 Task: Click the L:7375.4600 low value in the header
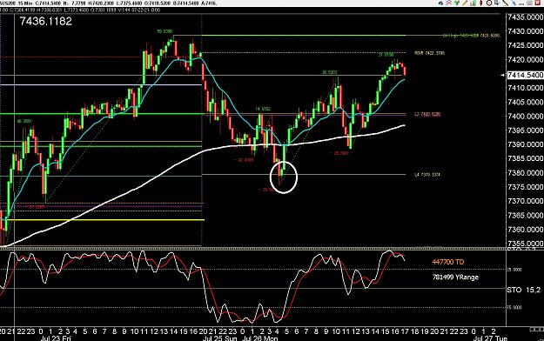coord(129,3)
